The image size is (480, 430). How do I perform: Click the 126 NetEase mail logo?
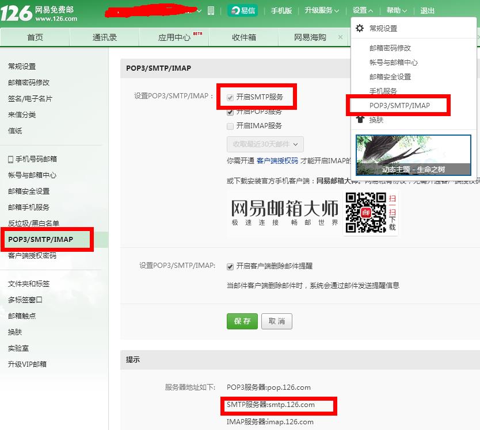(39, 13)
